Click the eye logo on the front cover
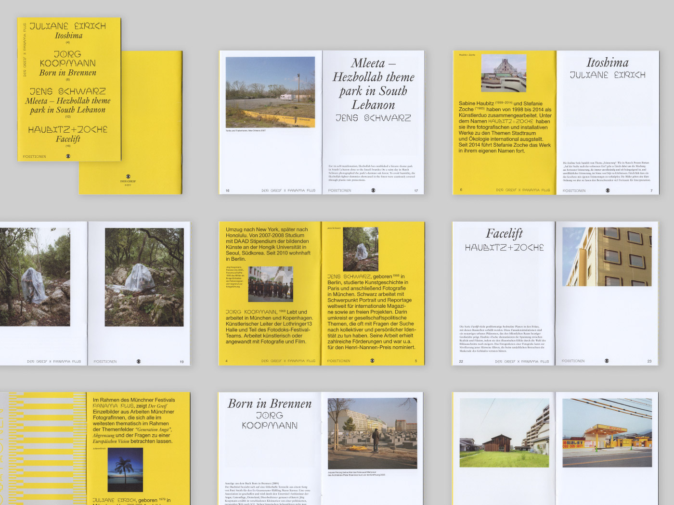 (68, 156)
